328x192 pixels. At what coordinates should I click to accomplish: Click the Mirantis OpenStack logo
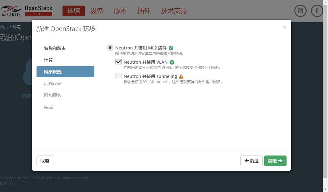tap(27, 10)
